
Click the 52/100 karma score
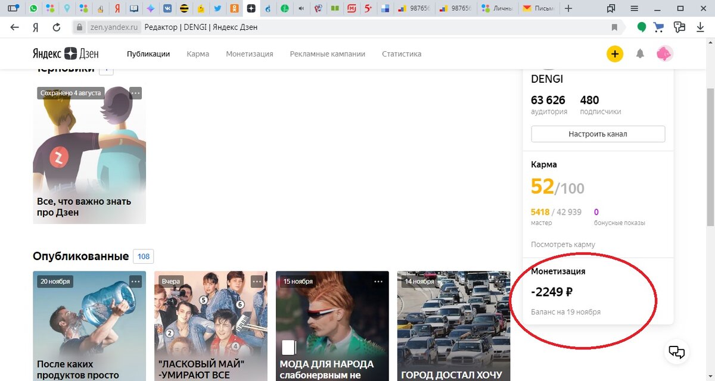point(558,187)
